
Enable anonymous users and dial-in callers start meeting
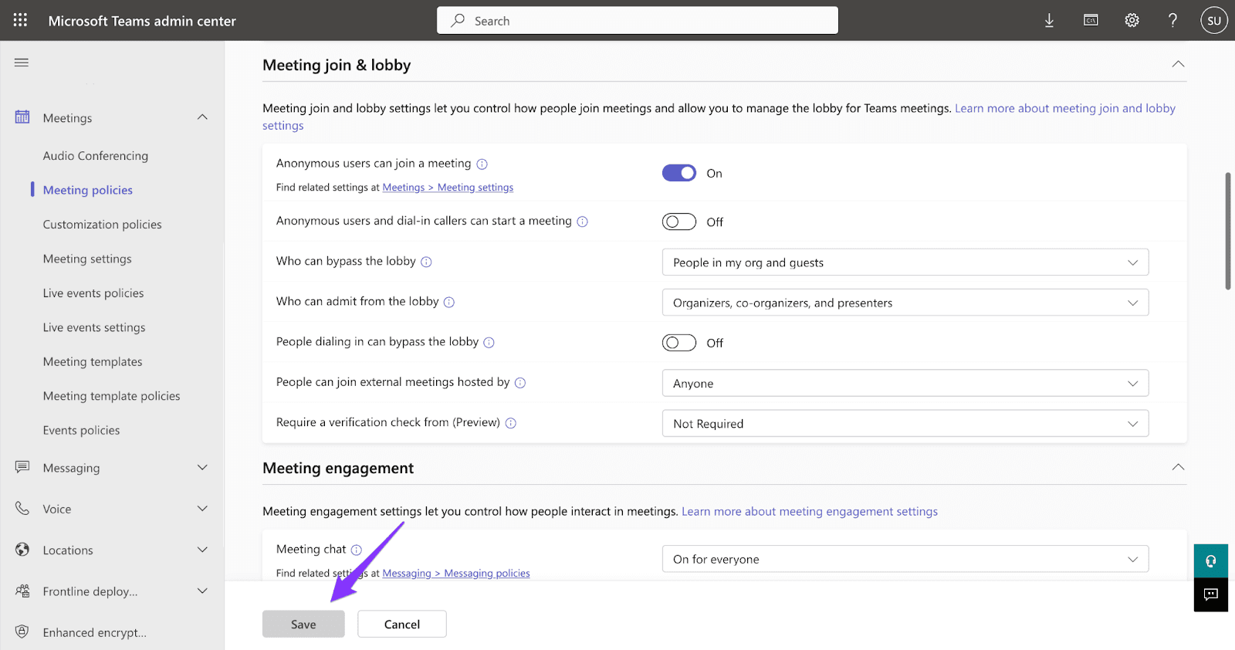click(x=679, y=222)
